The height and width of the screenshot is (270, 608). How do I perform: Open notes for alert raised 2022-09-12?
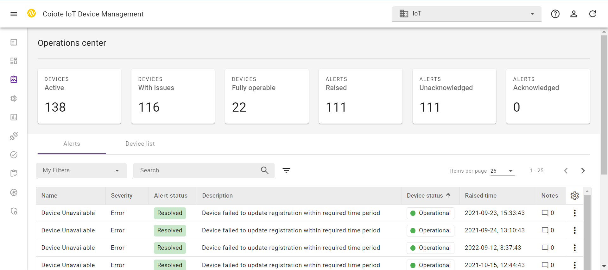pyautogui.click(x=548, y=248)
